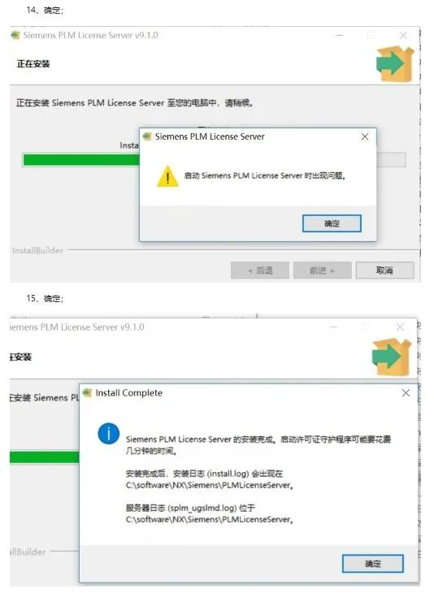Click the green installation progress bar in the top window

tap(81, 160)
